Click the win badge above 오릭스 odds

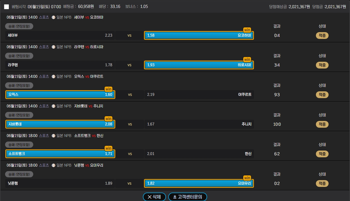click(x=108, y=89)
